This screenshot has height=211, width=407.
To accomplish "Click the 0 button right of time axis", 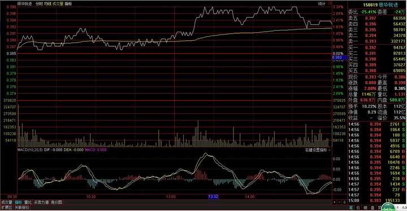I will [344, 202].
